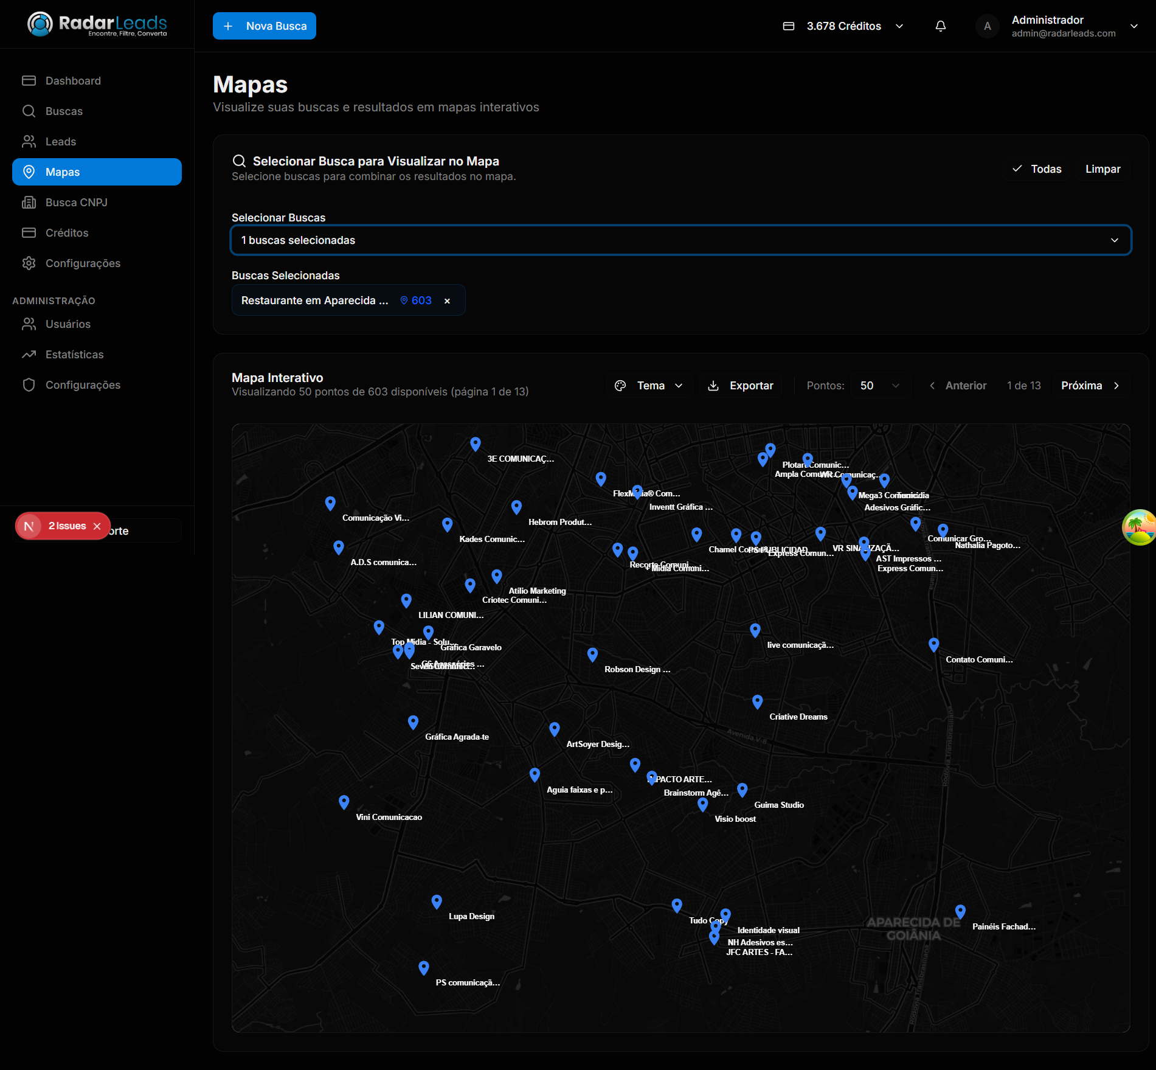
Task: Click the 3E COMUNICAÇ map pin
Action: coord(476,444)
